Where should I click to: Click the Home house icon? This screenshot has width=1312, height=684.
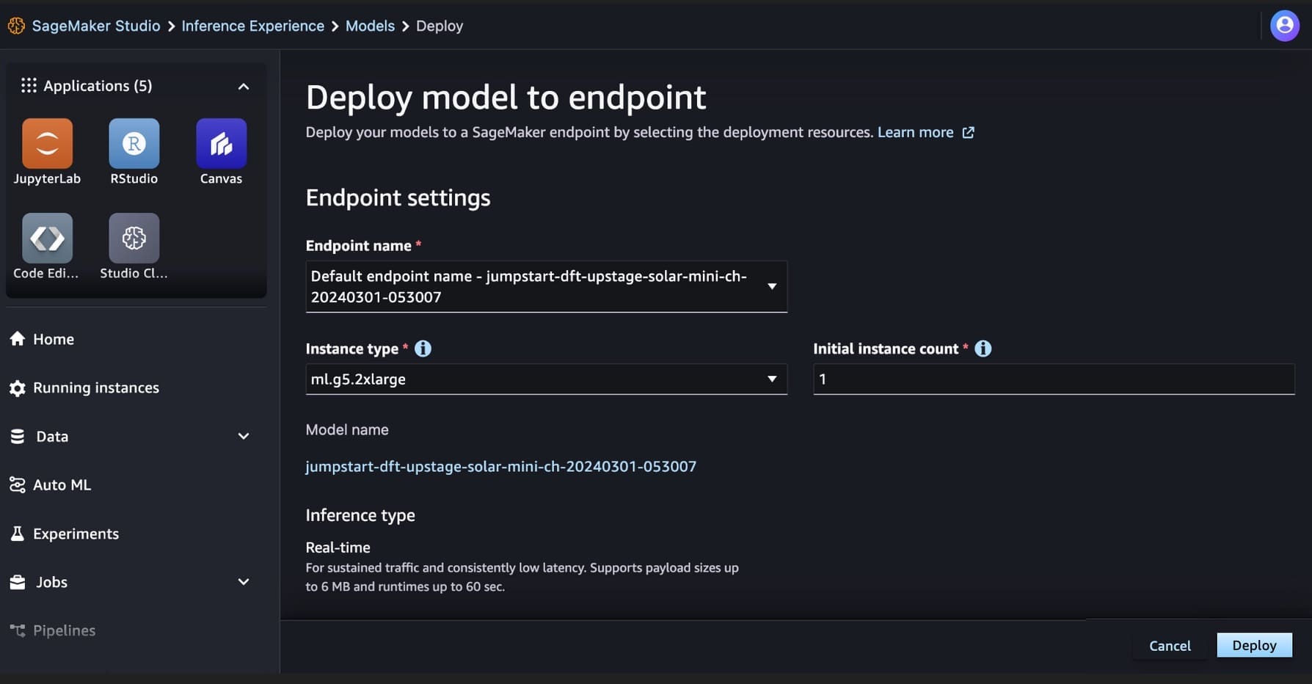coord(18,339)
